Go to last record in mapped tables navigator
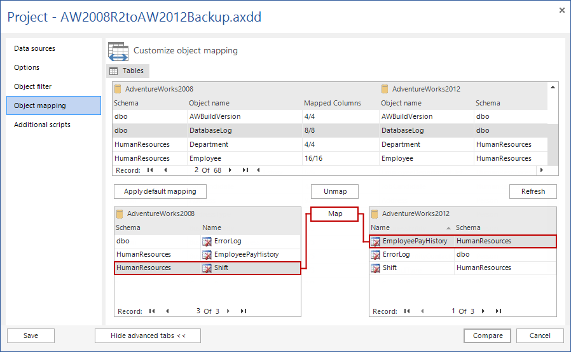 (x=245, y=170)
